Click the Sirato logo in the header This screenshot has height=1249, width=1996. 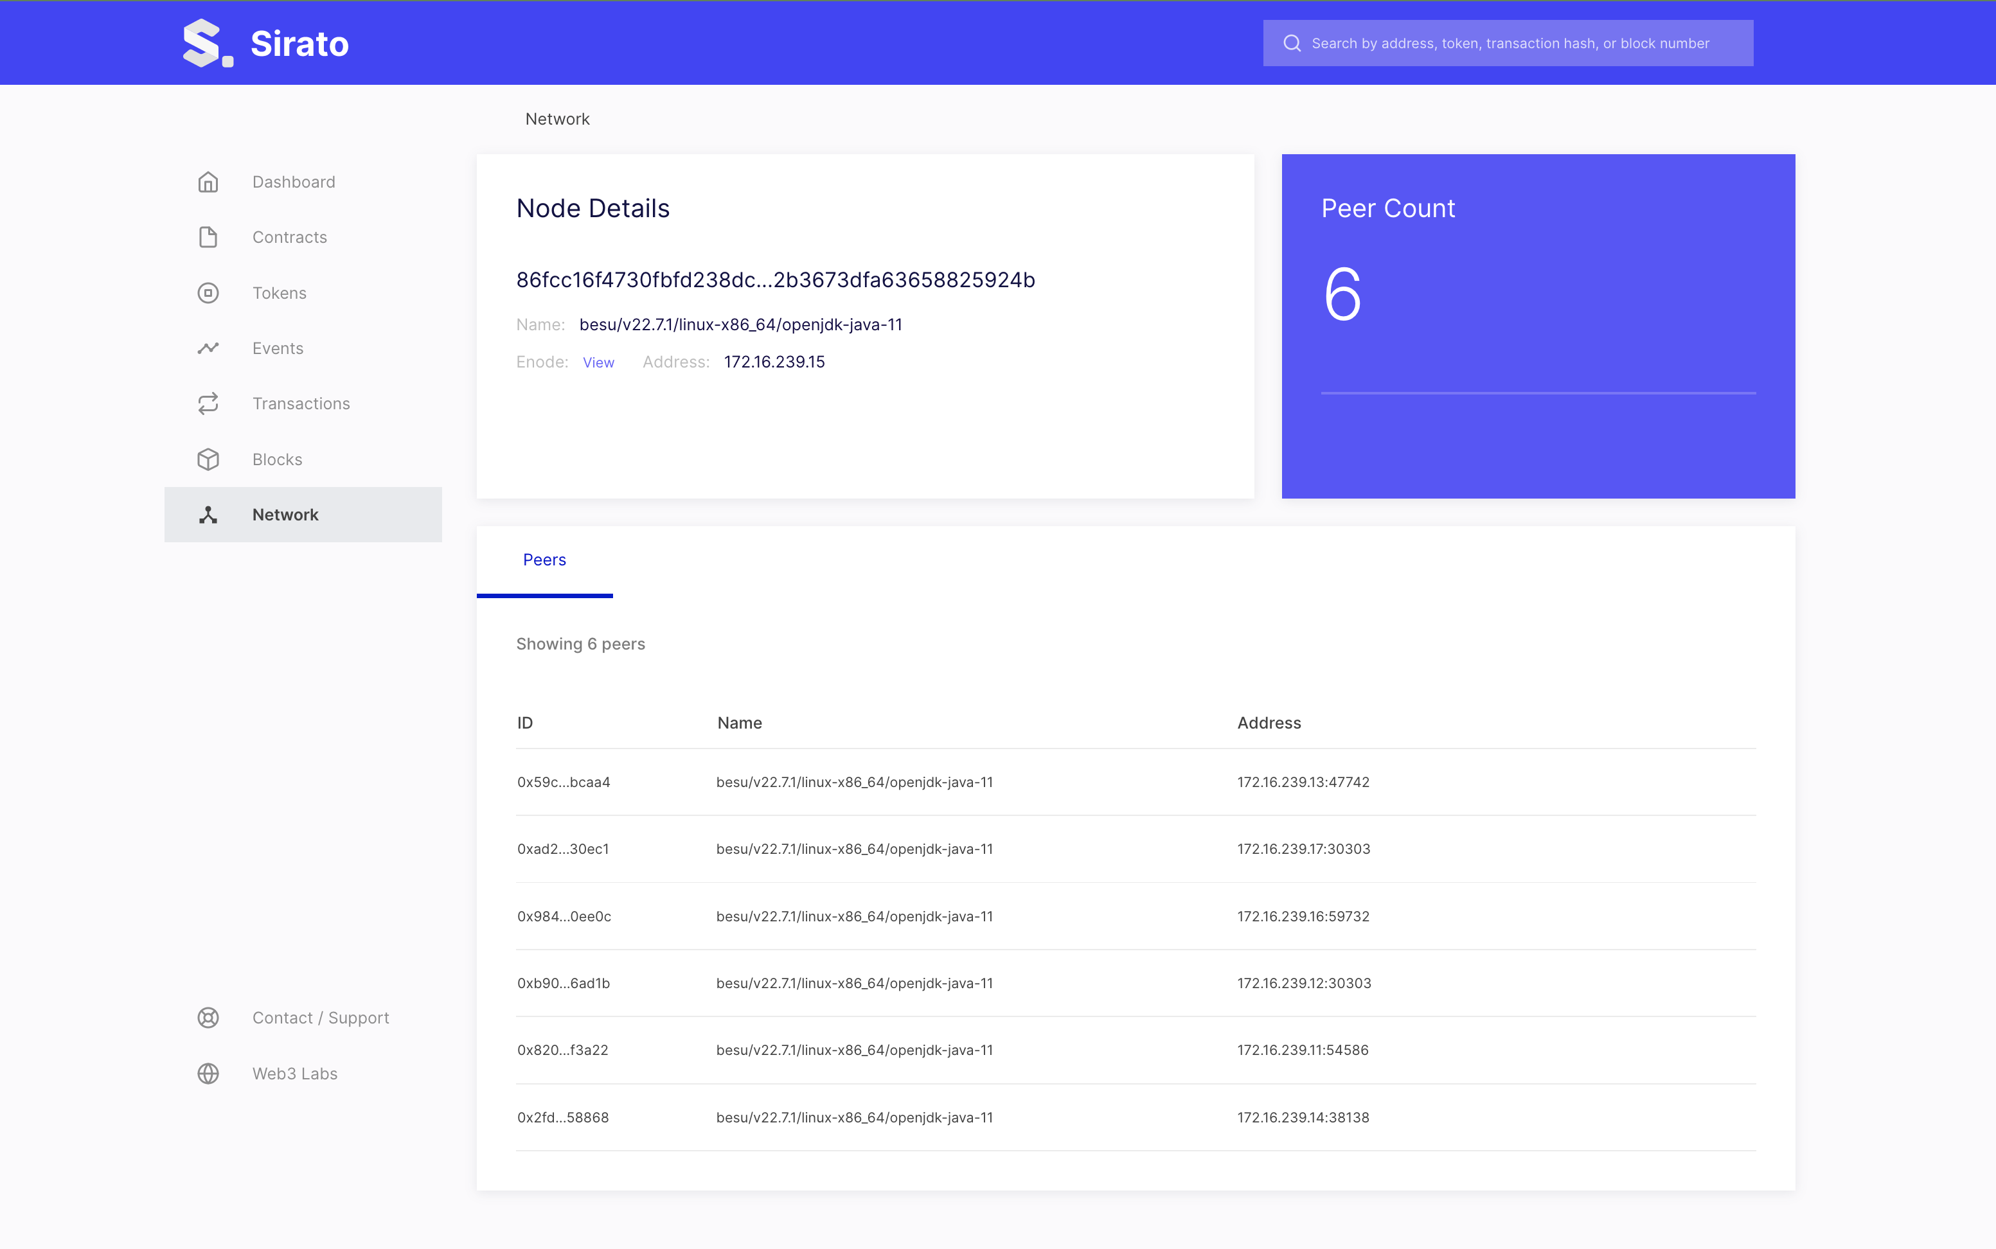click(x=264, y=43)
